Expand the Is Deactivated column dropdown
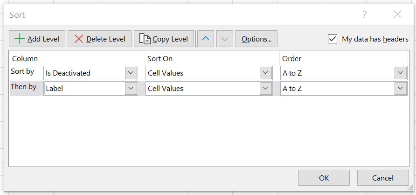 coord(131,73)
